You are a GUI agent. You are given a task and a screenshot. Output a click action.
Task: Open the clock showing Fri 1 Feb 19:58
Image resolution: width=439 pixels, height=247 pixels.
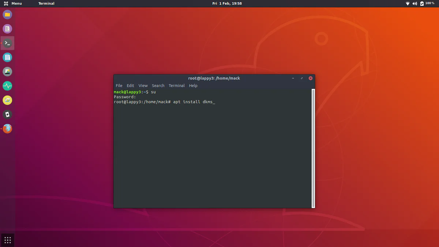tap(226, 3)
